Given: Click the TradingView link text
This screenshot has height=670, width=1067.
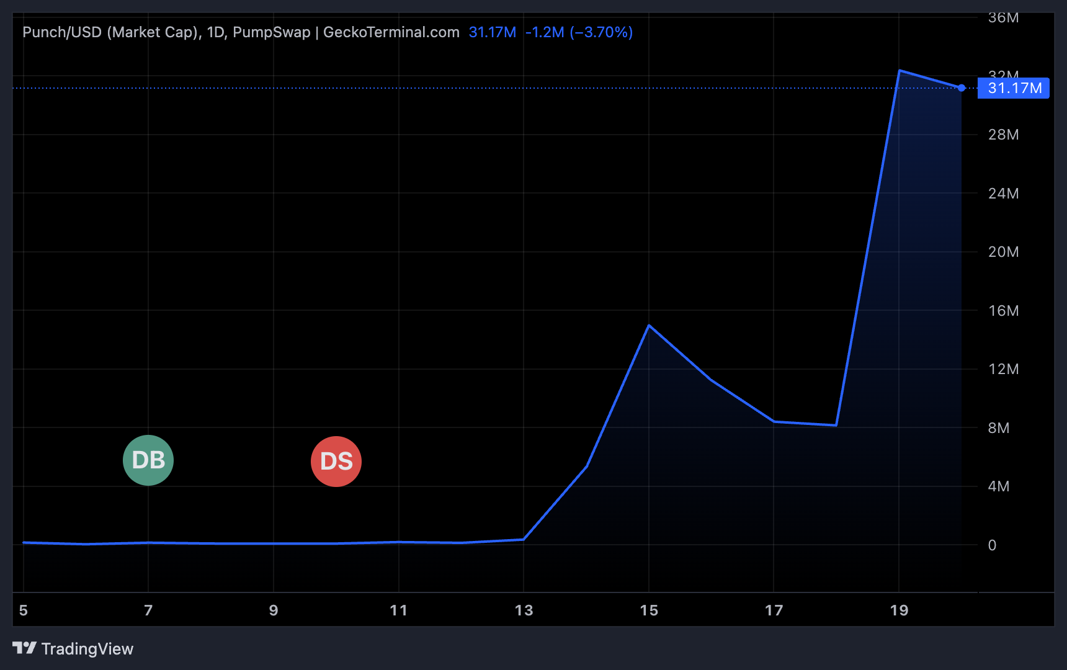Looking at the screenshot, I should (87, 649).
